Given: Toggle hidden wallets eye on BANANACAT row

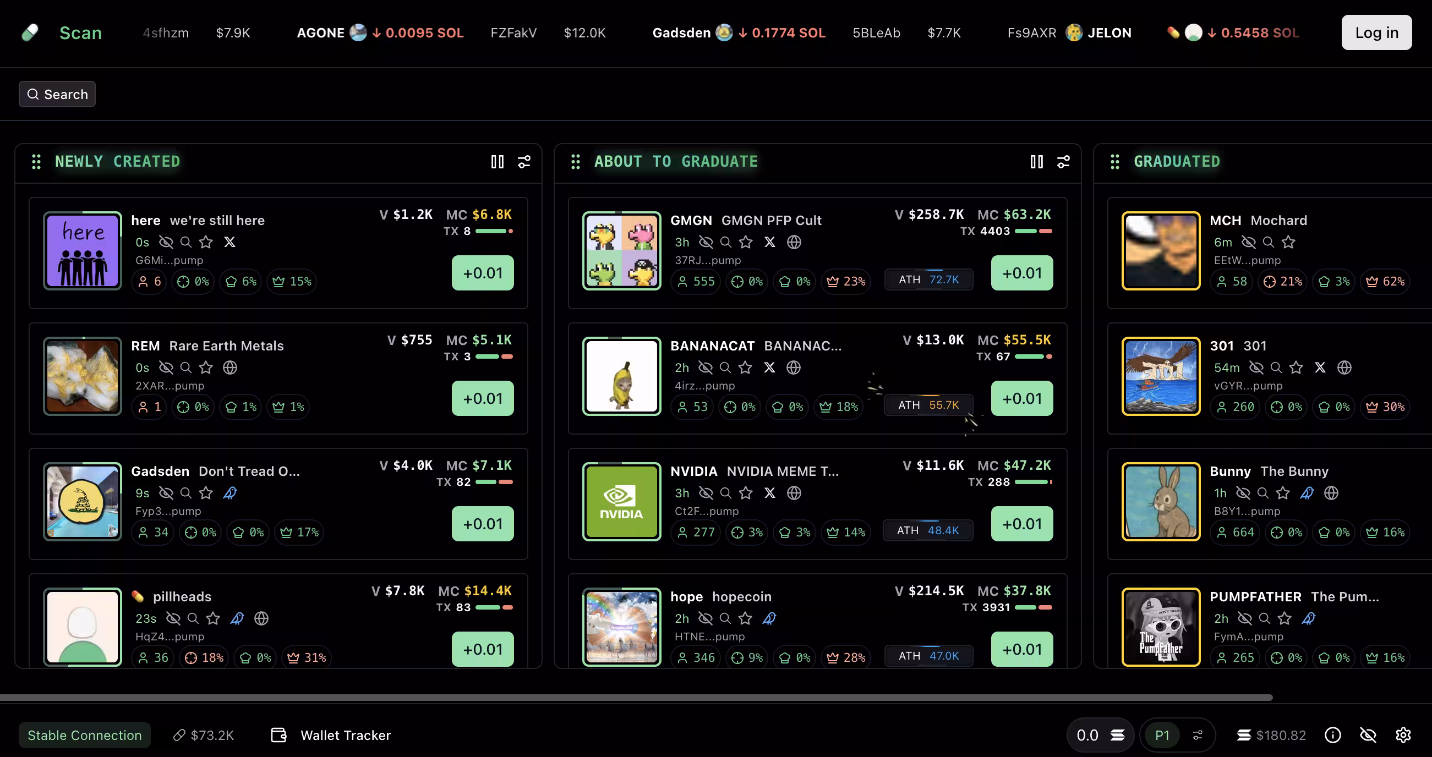Looking at the screenshot, I should [705, 368].
